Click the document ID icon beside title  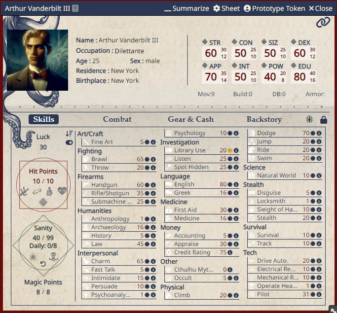[x=75, y=8]
